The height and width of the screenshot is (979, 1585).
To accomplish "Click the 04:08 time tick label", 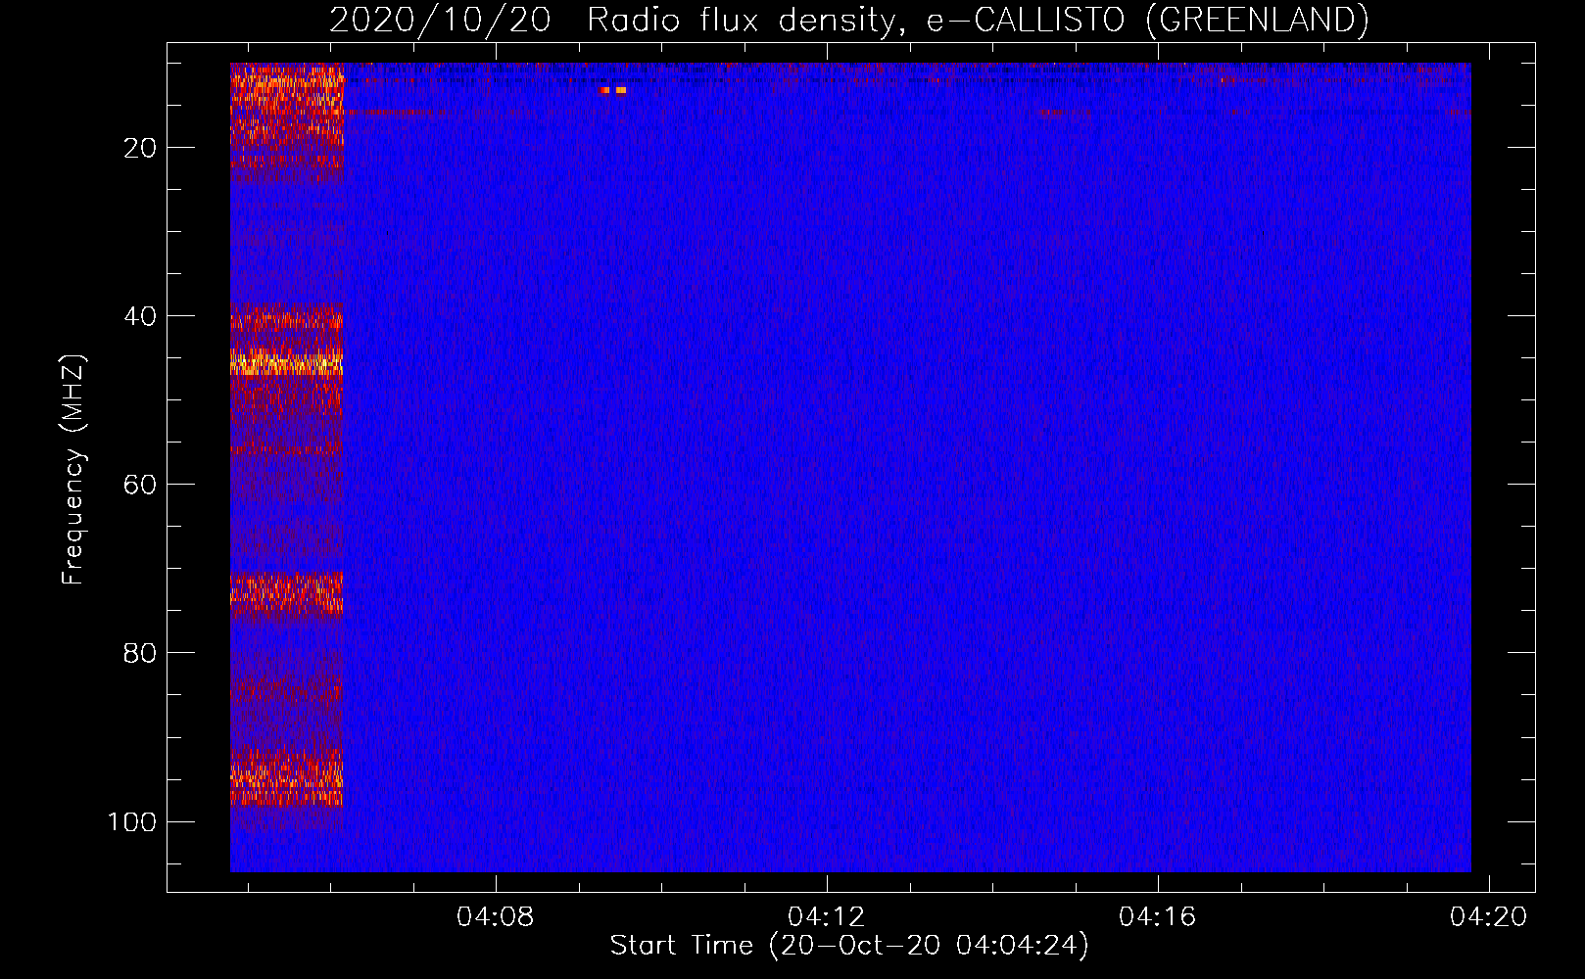I will (496, 916).
